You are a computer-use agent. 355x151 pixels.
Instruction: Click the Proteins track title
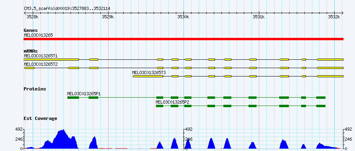pos(35,89)
